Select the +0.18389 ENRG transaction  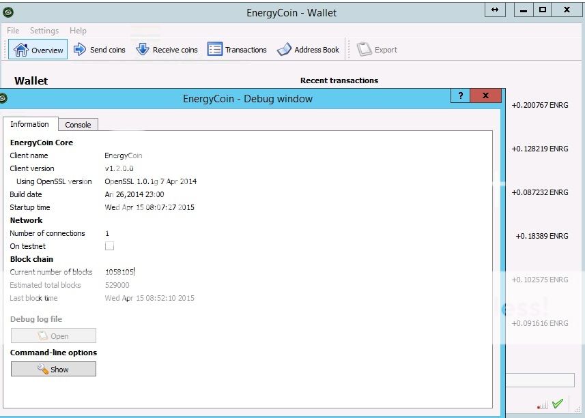click(542, 236)
